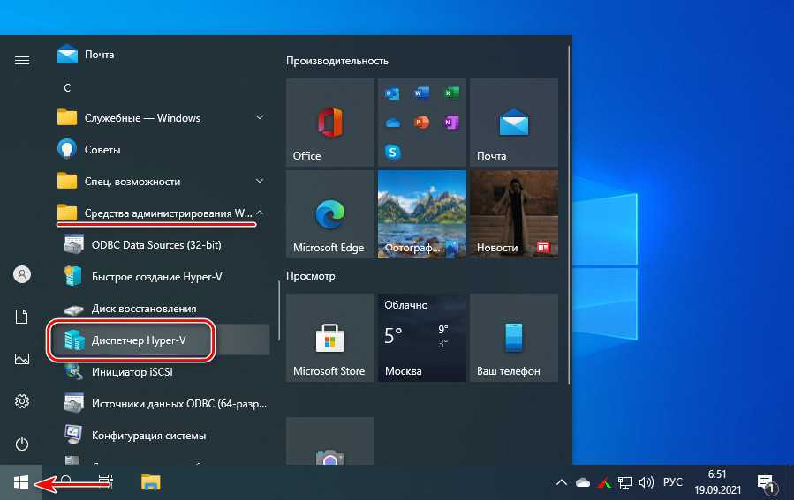Open the Ваш телефон tile
Image resolution: width=794 pixels, height=500 pixels.
pos(513,337)
